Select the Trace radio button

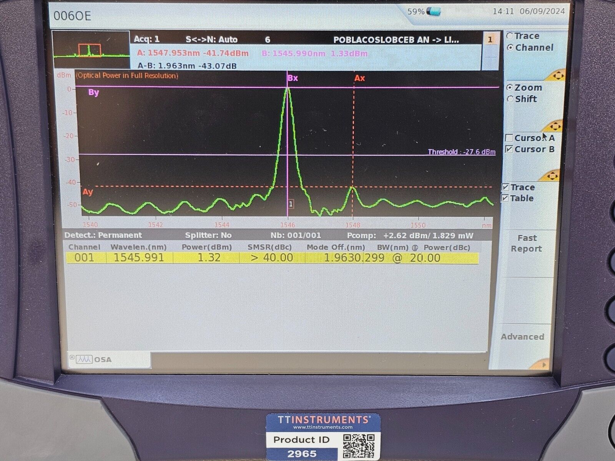(x=510, y=35)
